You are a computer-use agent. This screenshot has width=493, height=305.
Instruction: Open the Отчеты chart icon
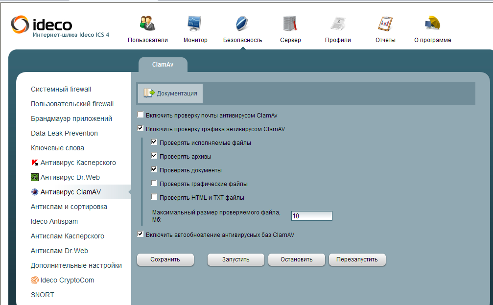tap(385, 23)
